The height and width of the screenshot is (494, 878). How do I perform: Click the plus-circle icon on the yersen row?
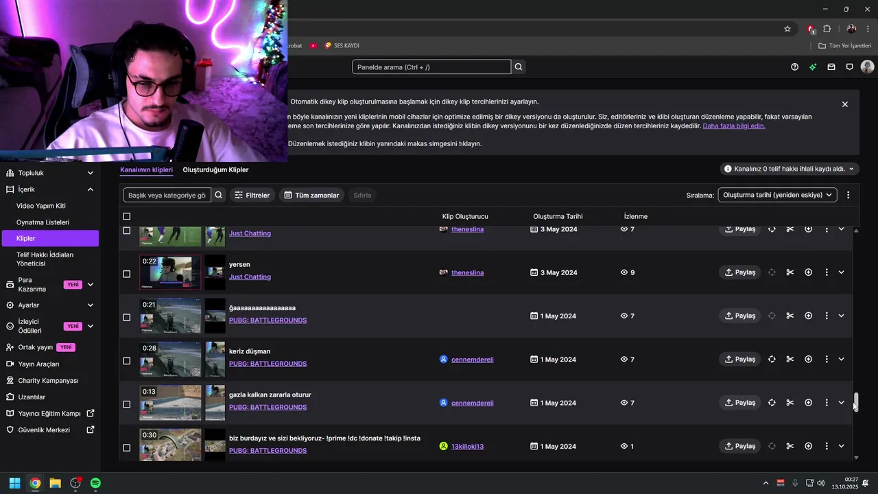tap(808, 272)
